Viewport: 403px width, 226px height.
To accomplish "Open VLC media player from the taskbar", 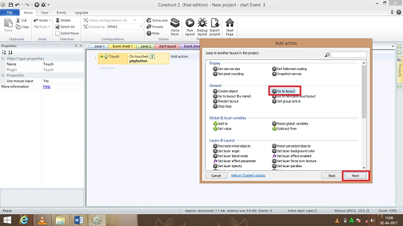I will click(42, 220).
